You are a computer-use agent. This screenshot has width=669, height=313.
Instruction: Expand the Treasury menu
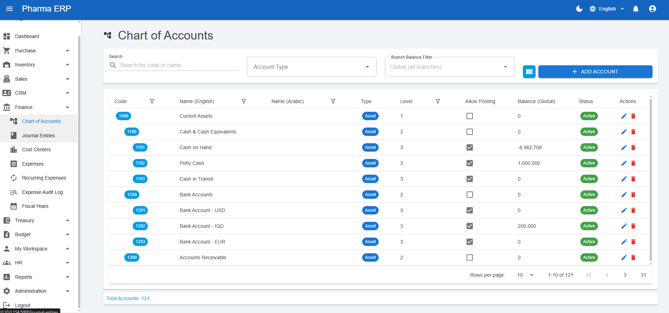point(39,220)
